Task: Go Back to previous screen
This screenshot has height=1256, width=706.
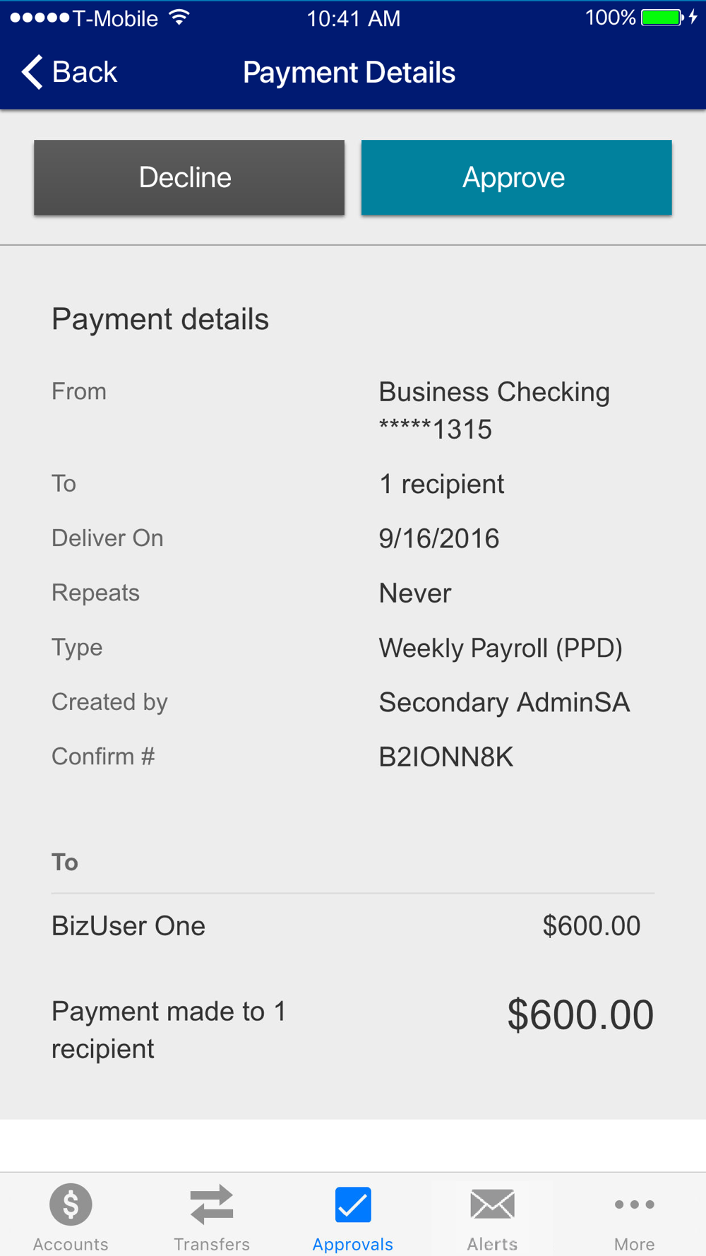Action: pyautogui.click(x=69, y=72)
